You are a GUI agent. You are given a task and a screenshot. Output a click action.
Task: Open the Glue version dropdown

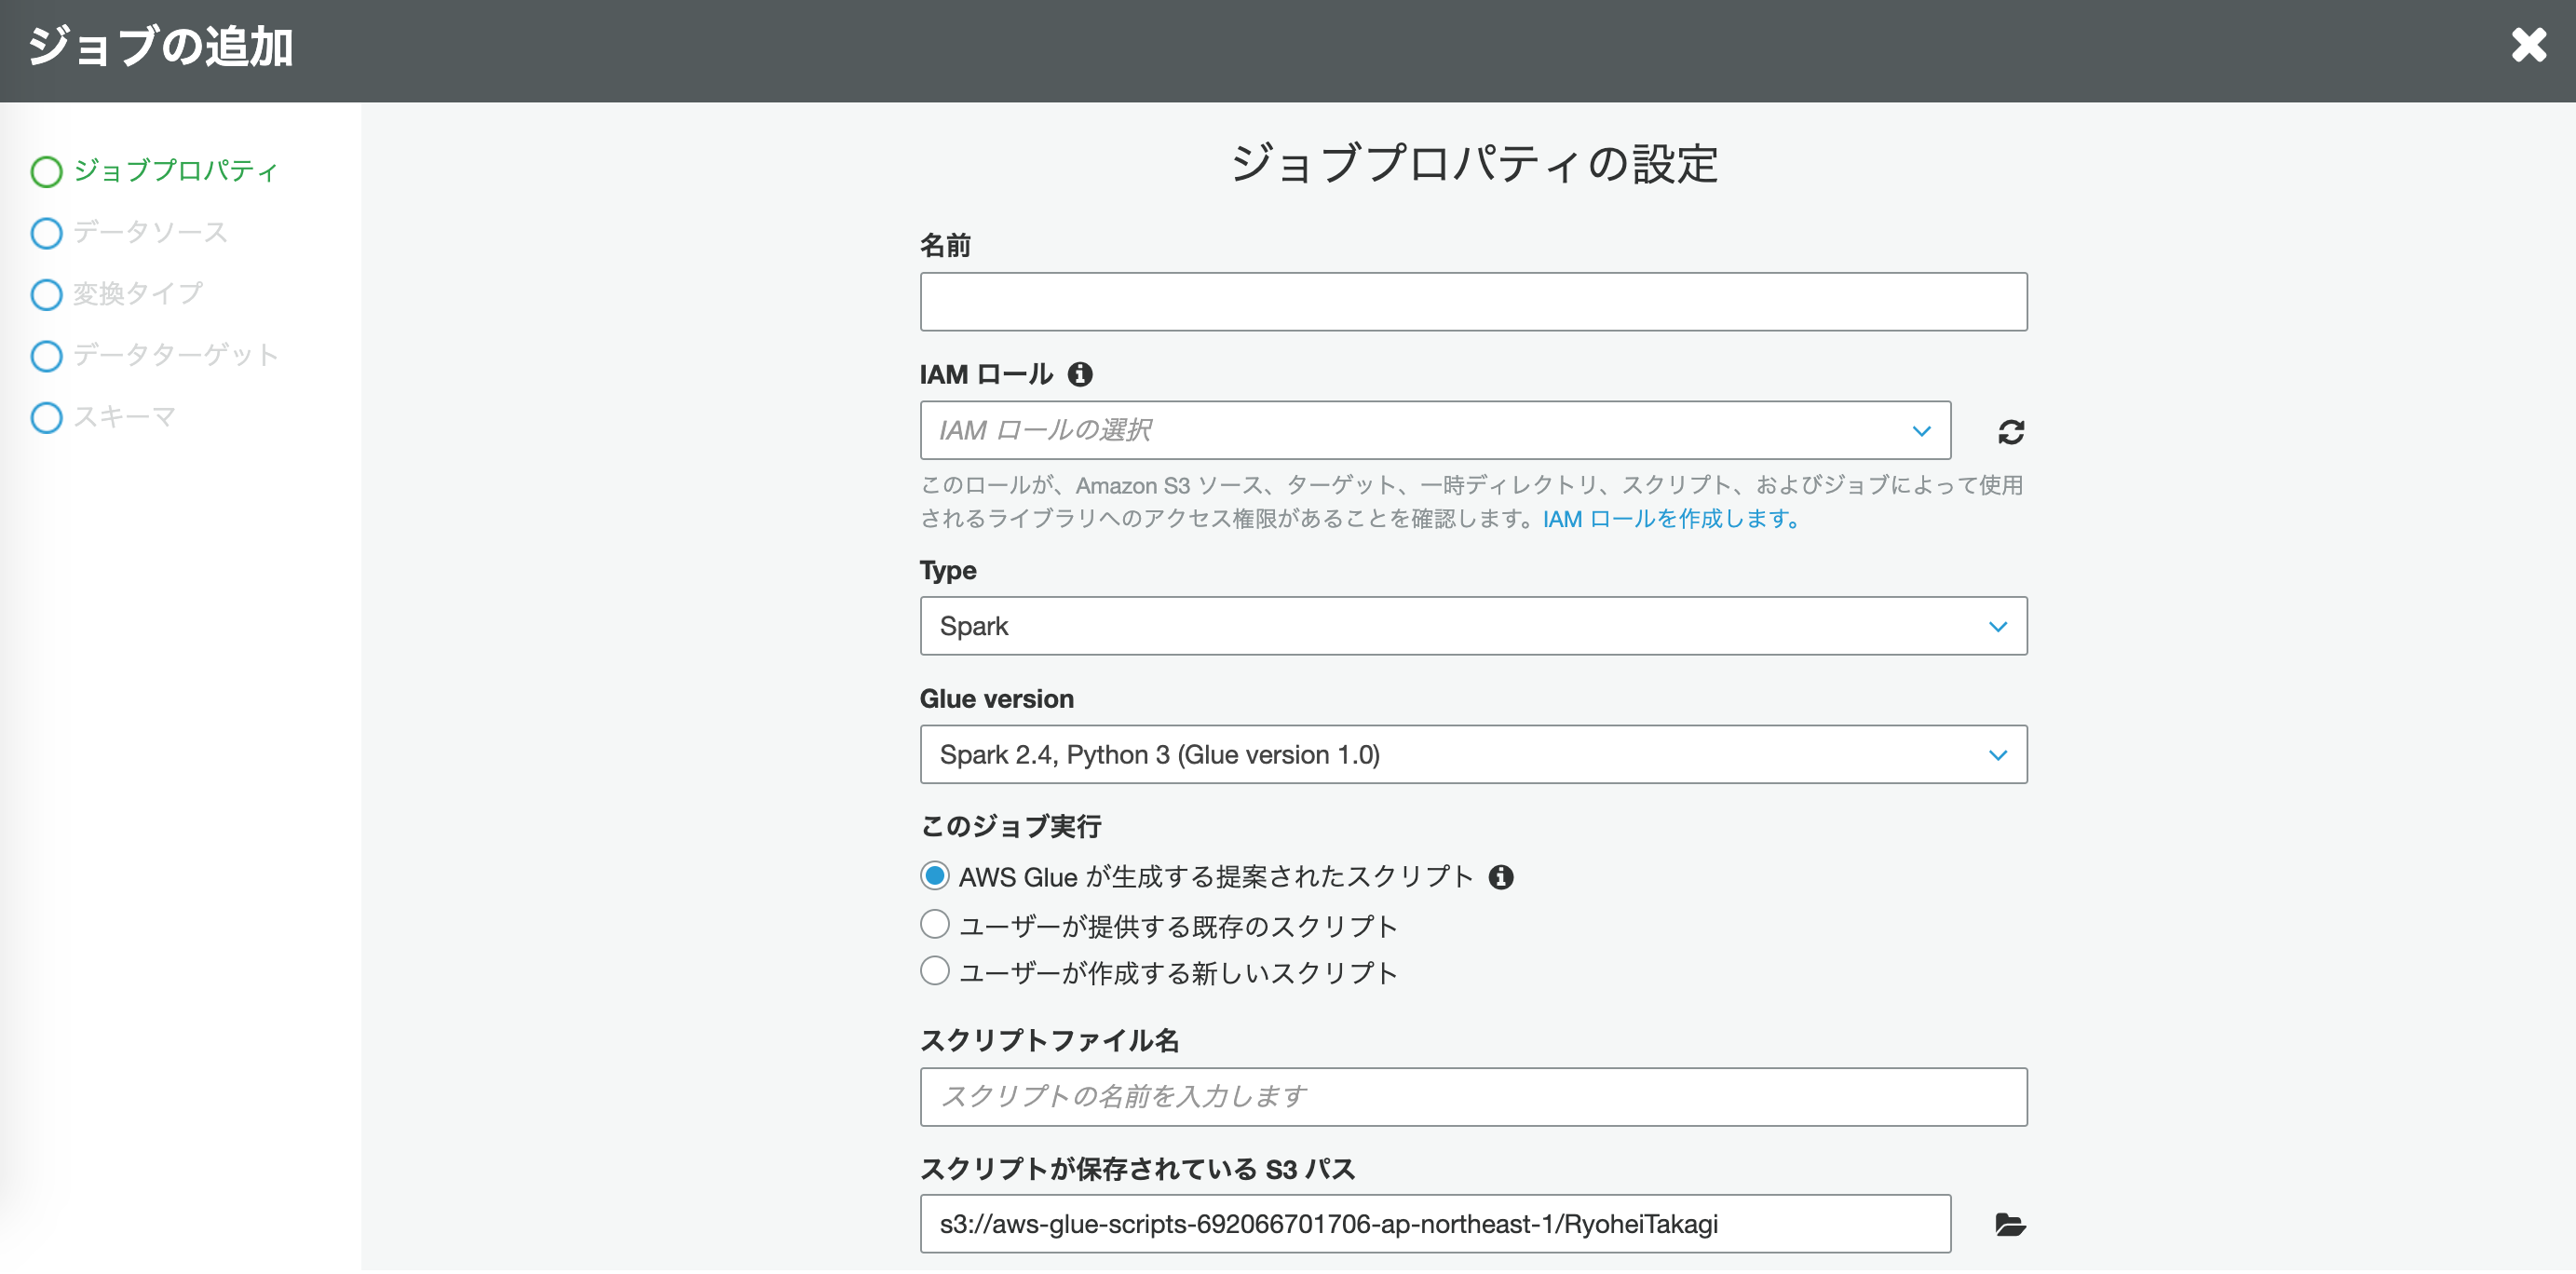[1472, 755]
